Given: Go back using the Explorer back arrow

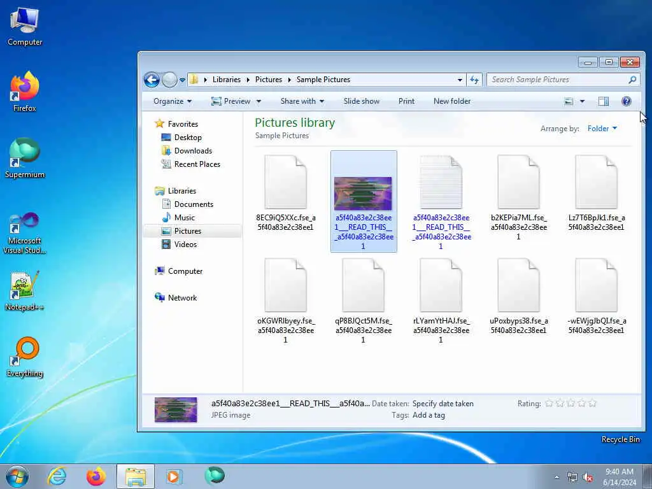Looking at the screenshot, I should point(152,80).
